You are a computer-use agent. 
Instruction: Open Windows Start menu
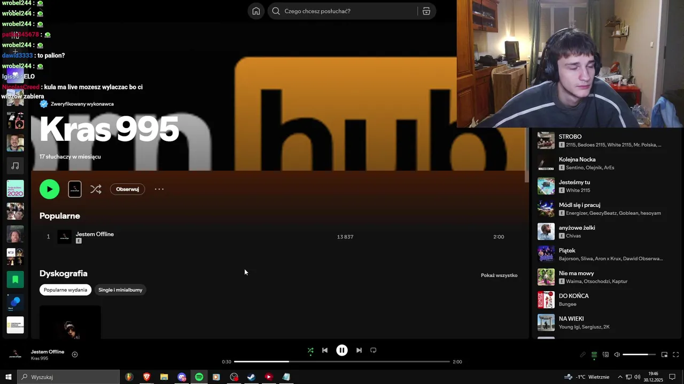click(9, 377)
